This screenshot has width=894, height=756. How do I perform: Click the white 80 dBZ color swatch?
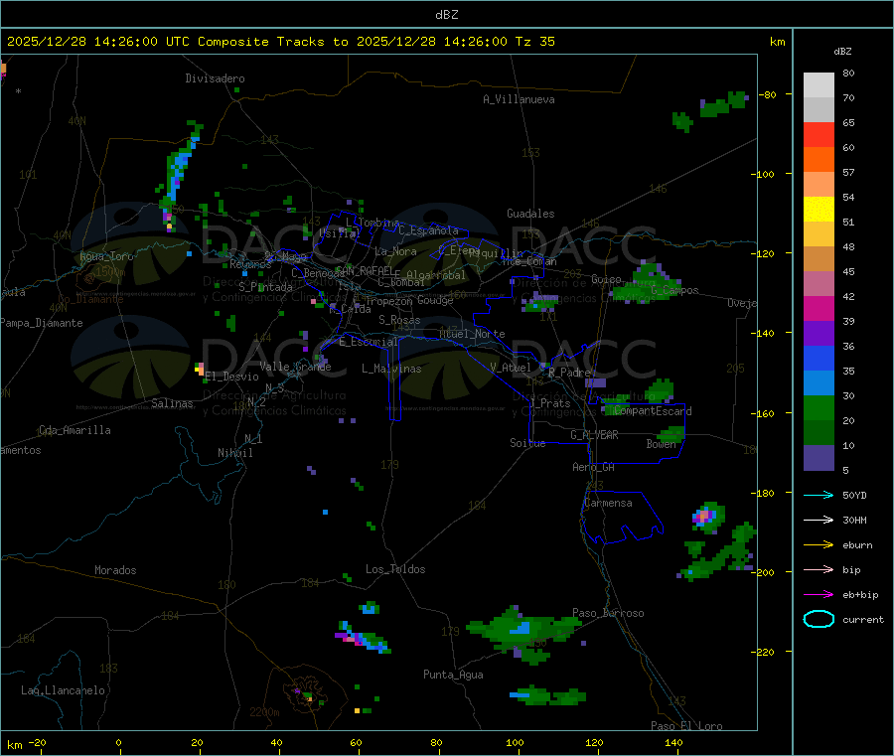tap(819, 85)
